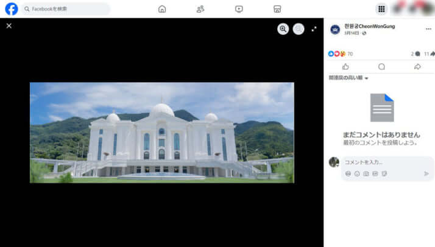The height and width of the screenshot is (247, 435).
Task: Click the Facebook logo
Action: (x=11, y=9)
